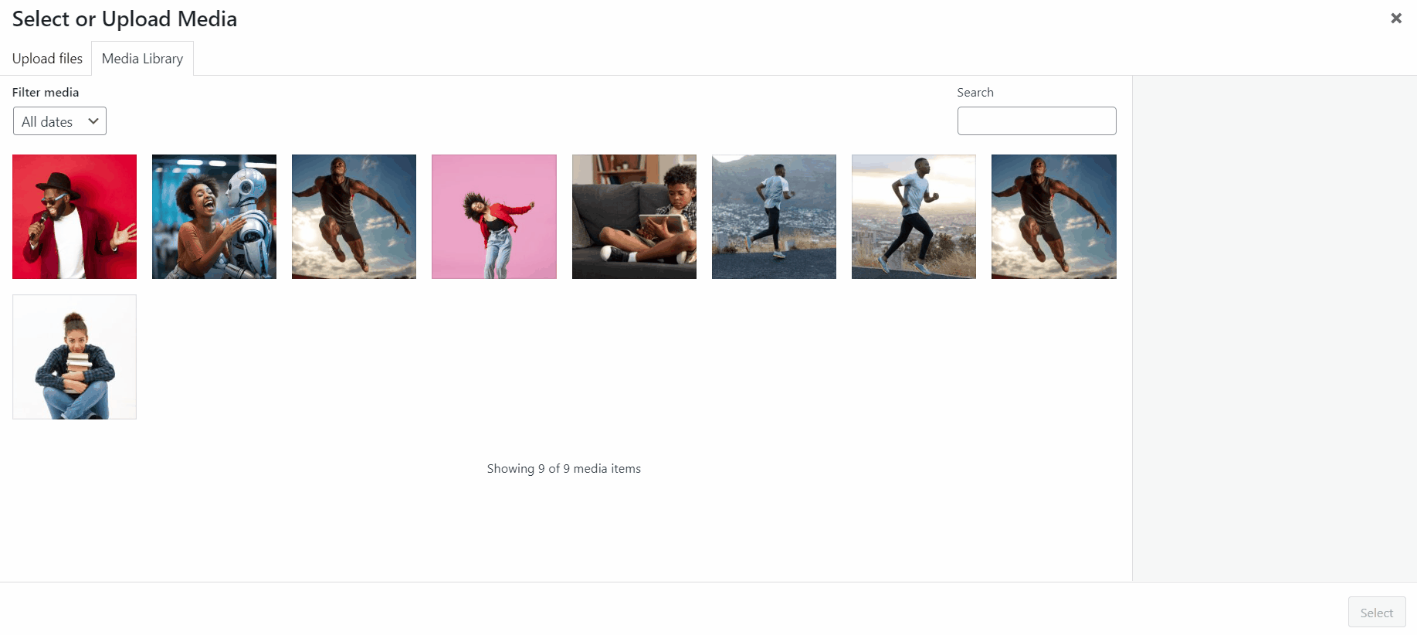Select the jumping athlete image next to the search side
Screen dimensions: 1417x635
[1053, 216]
